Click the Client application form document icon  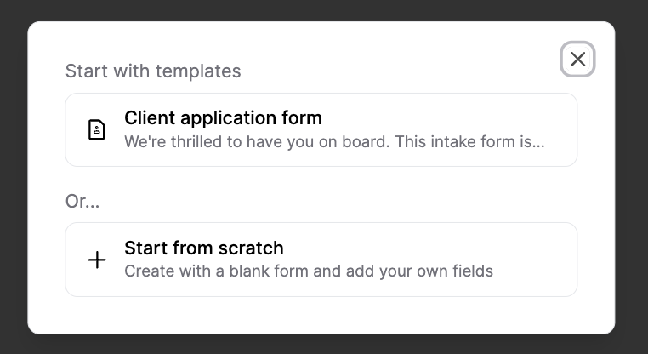click(x=98, y=129)
